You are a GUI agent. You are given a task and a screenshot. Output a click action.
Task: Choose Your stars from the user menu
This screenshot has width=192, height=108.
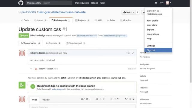point(158,25)
